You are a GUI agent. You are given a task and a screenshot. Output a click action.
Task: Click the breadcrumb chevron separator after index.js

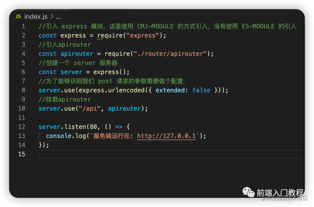click(52, 16)
